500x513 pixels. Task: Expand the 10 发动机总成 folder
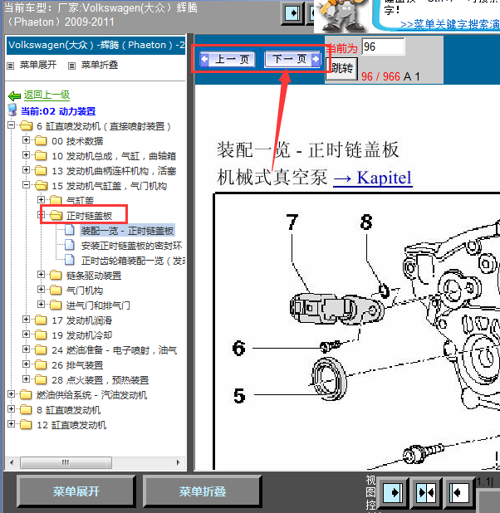click(26, 154)
